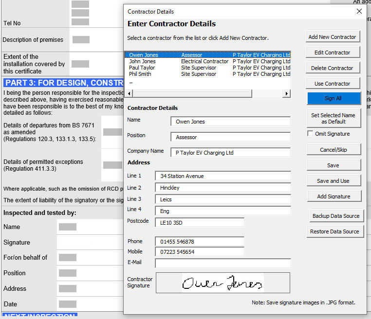Screen dimensions: 371x319
Task: Select Paul Taylor in contractor list
Action: [x=142, y=68]
